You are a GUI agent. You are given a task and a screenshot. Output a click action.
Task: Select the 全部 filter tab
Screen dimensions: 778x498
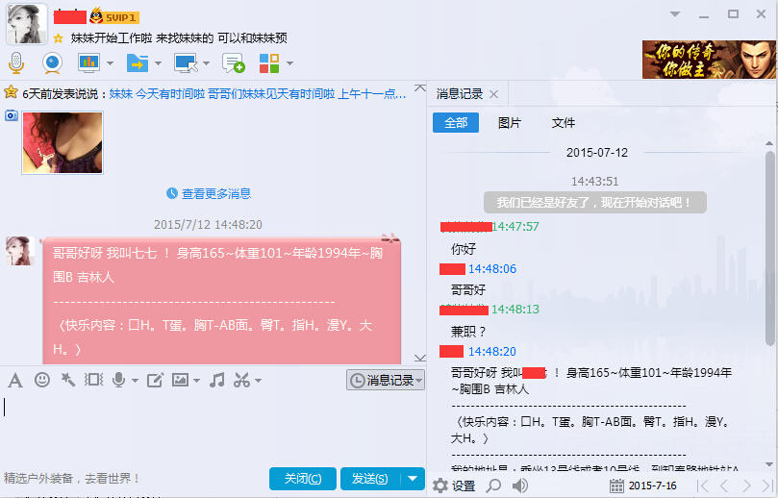456,122
